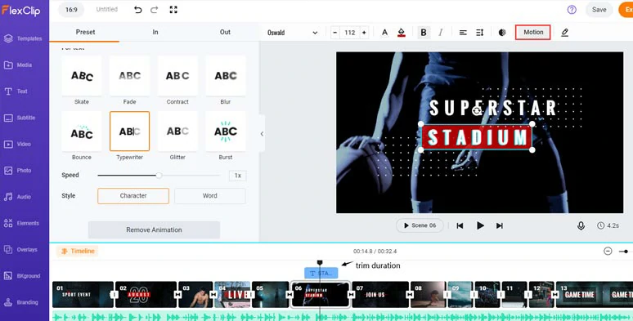The height and width of the screenshot is (321, 633).
Task: Open the Photo sidebar panel
Action: (x=18, y=171)
